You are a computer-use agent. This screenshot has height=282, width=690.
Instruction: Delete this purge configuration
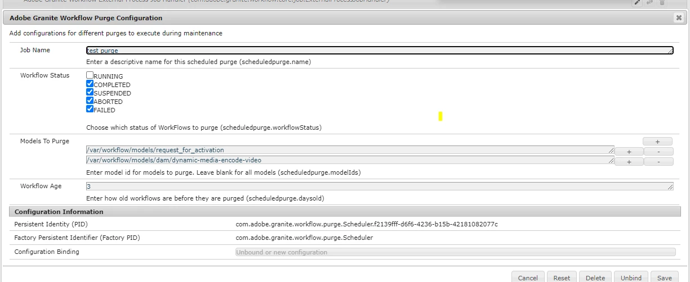[595, 278]
